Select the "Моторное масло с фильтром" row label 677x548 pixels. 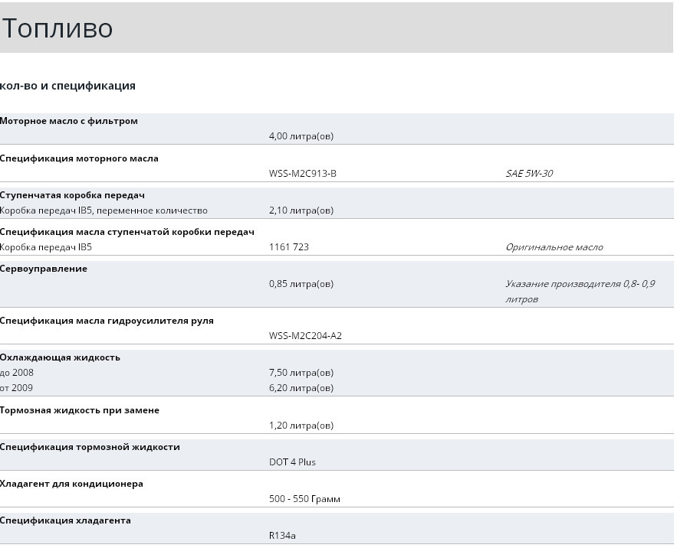(69, 121)
